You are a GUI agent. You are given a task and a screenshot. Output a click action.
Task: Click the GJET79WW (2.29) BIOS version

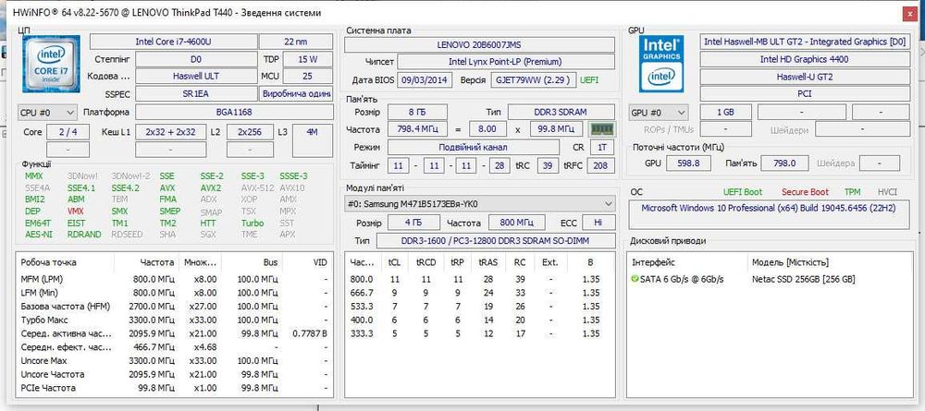coord(534,80)
